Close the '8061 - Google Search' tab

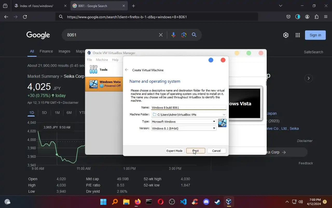(x=124, y=6)
